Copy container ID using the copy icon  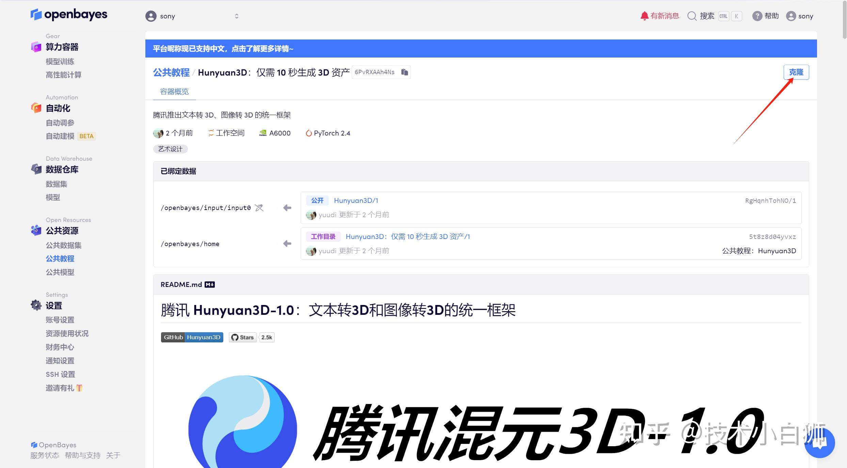tap(404, 72)
